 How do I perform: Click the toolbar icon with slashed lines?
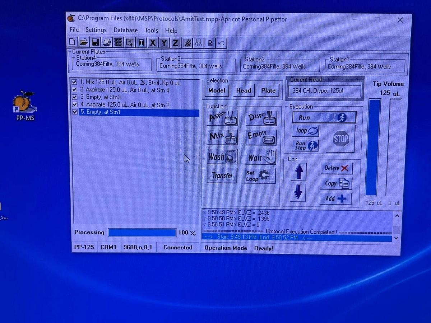187,43
